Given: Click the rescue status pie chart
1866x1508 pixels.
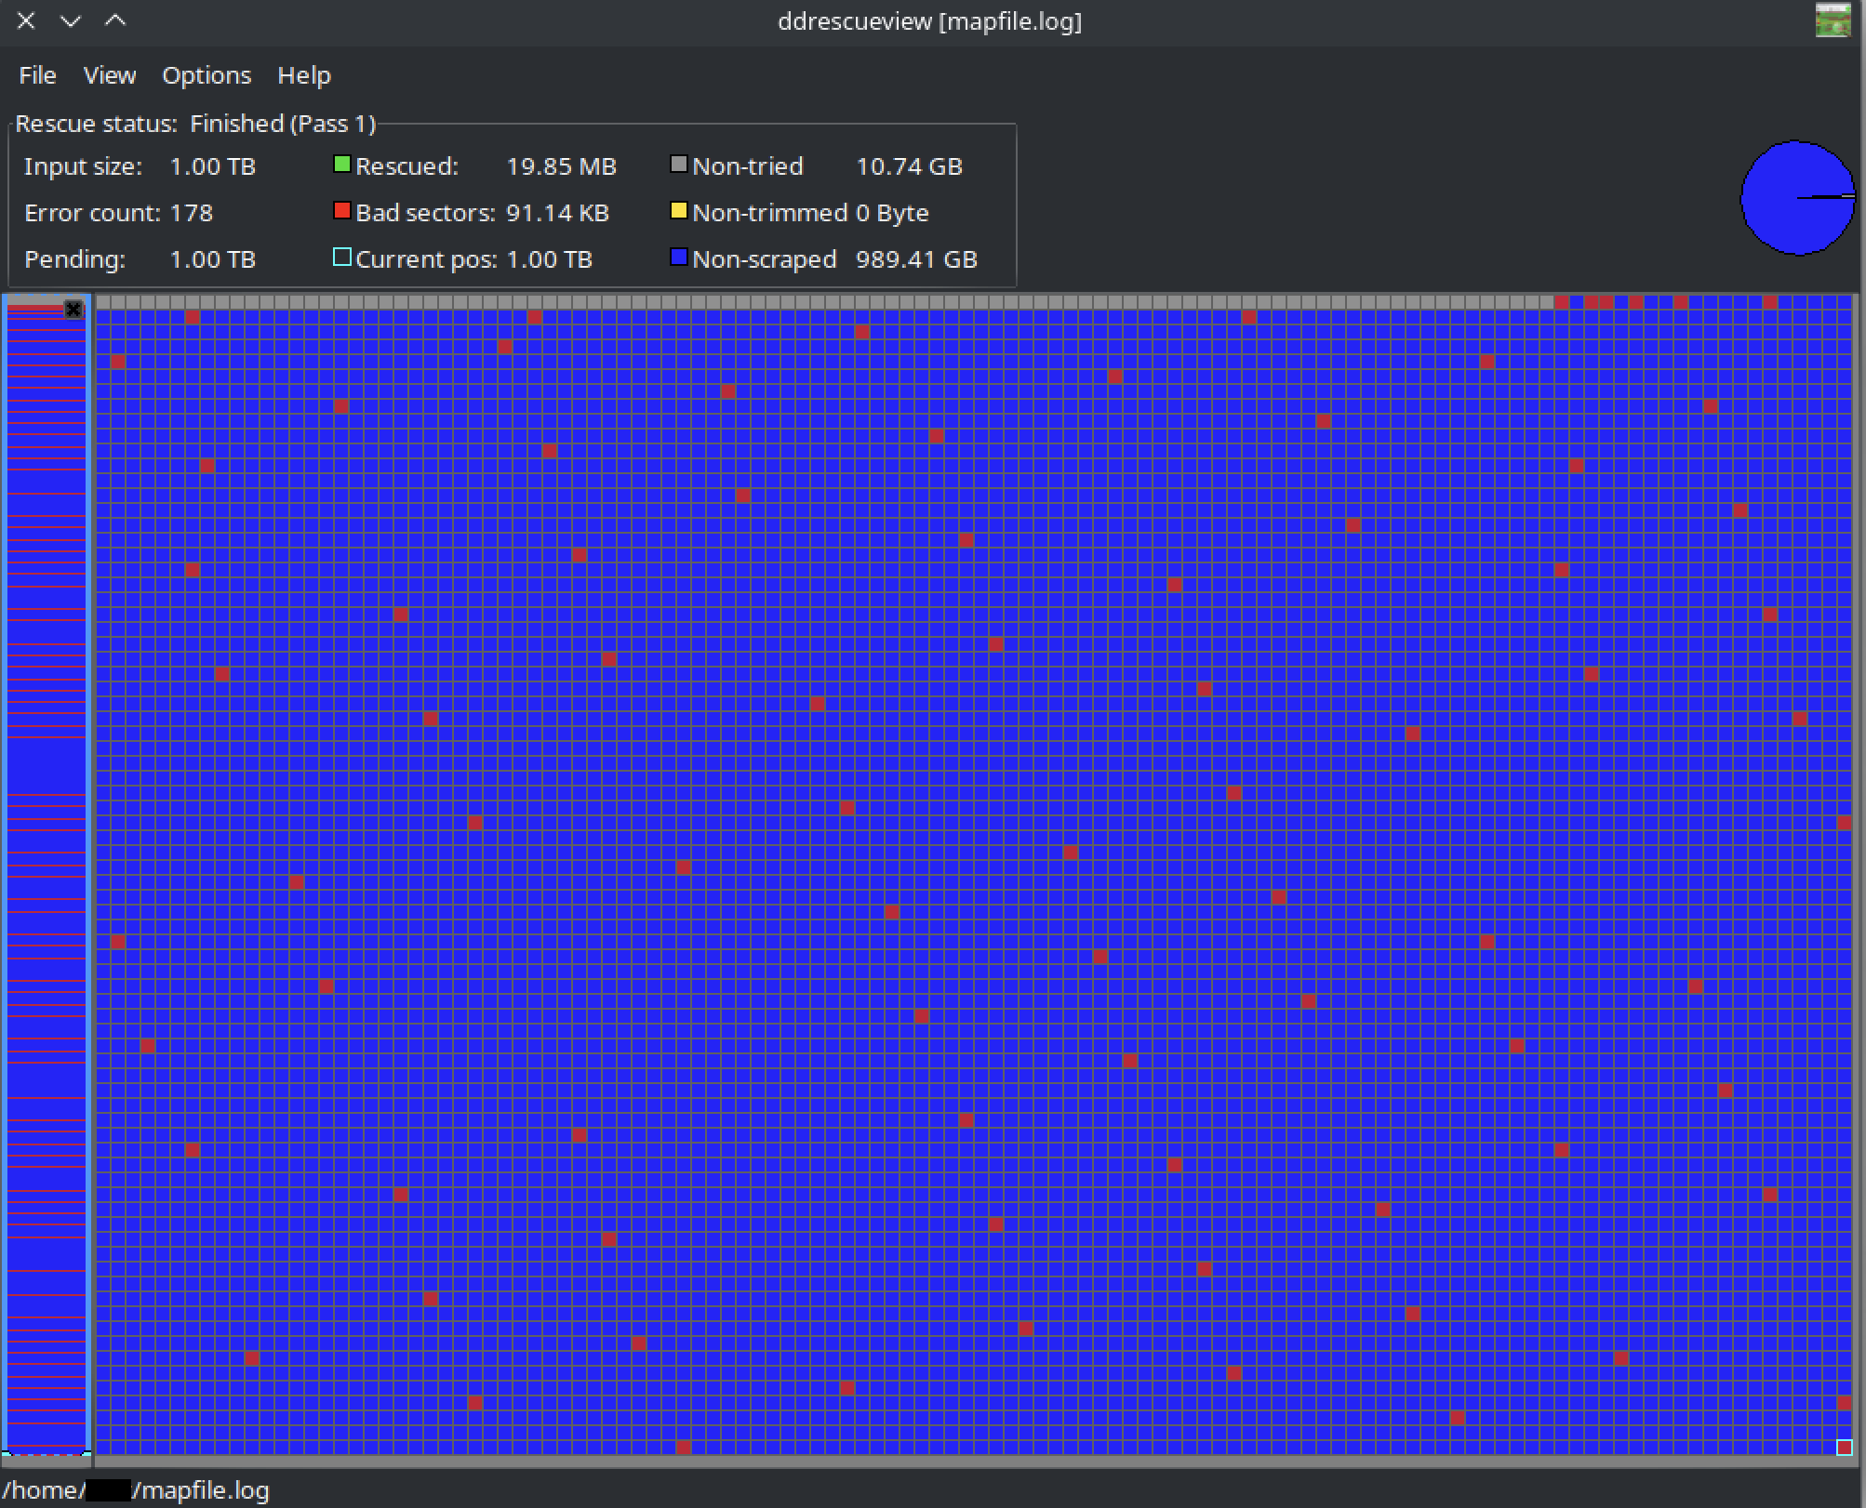Looking at the screenshot, I should click(1797, 197).
